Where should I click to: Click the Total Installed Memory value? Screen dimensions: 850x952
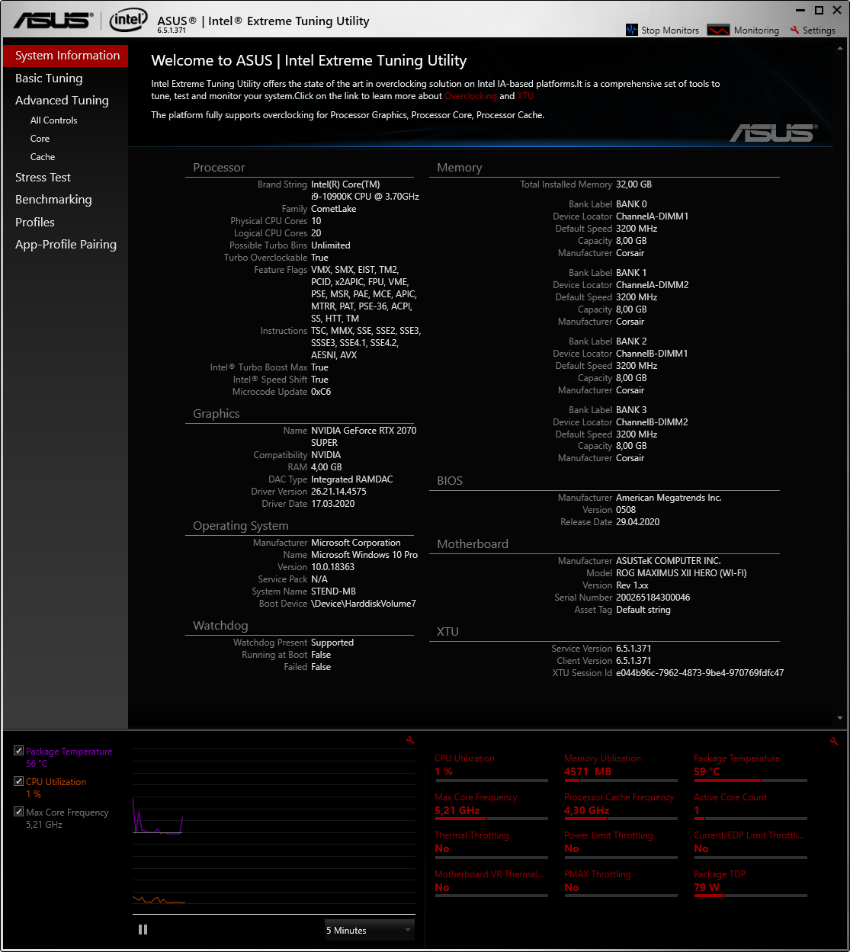633,184
